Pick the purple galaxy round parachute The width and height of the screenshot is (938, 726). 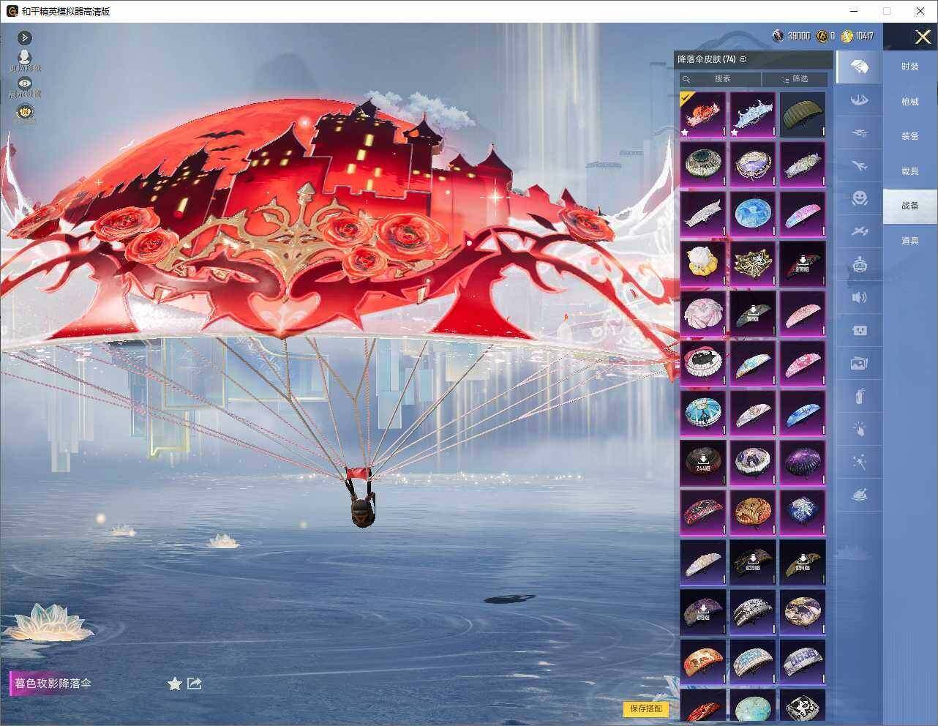[803, 463]
